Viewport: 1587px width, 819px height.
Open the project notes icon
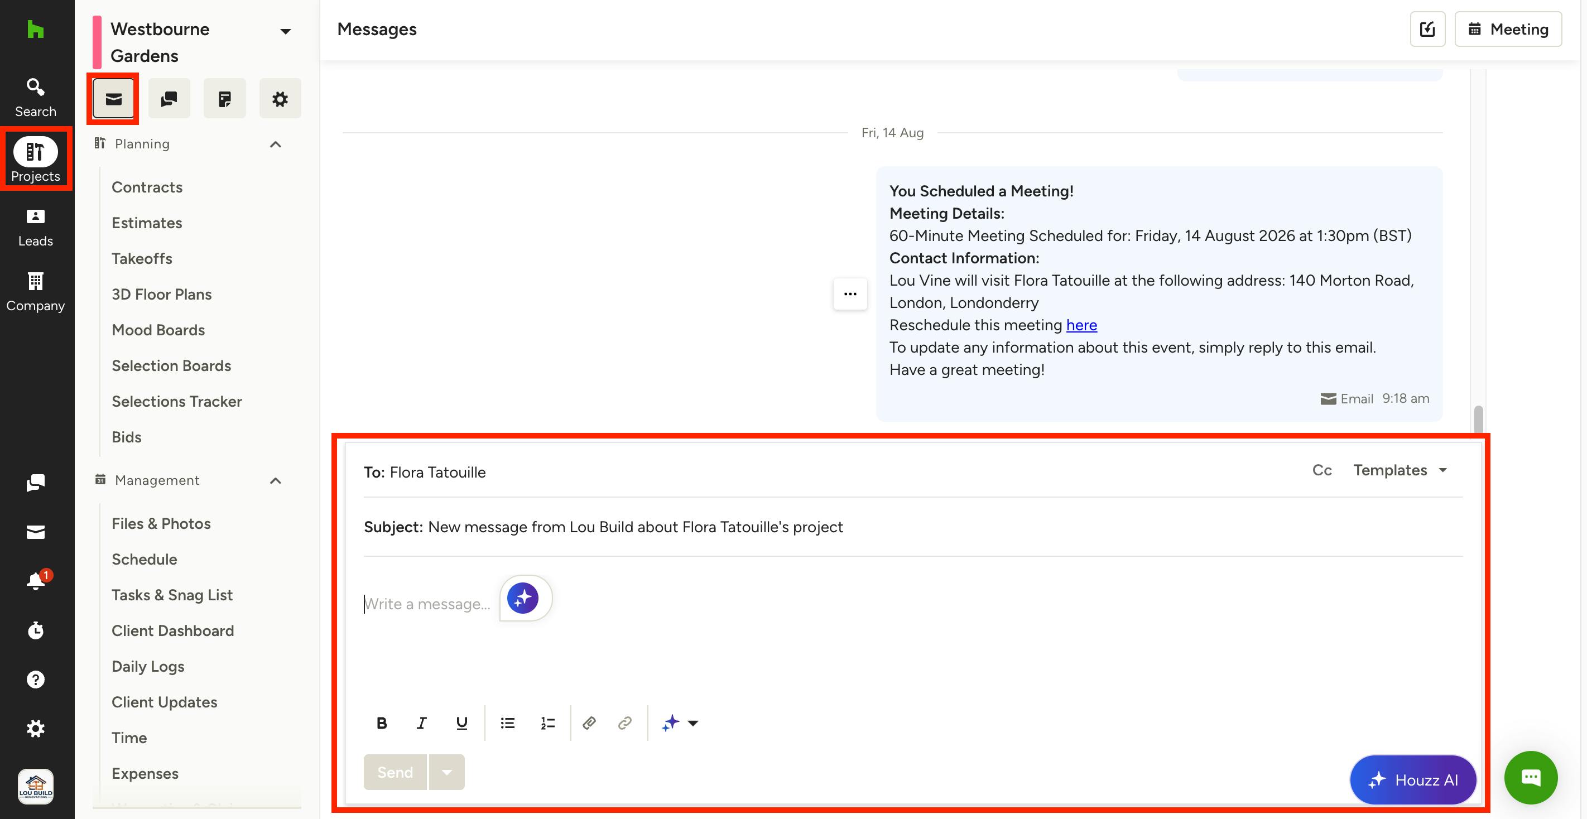click(224, 99)
